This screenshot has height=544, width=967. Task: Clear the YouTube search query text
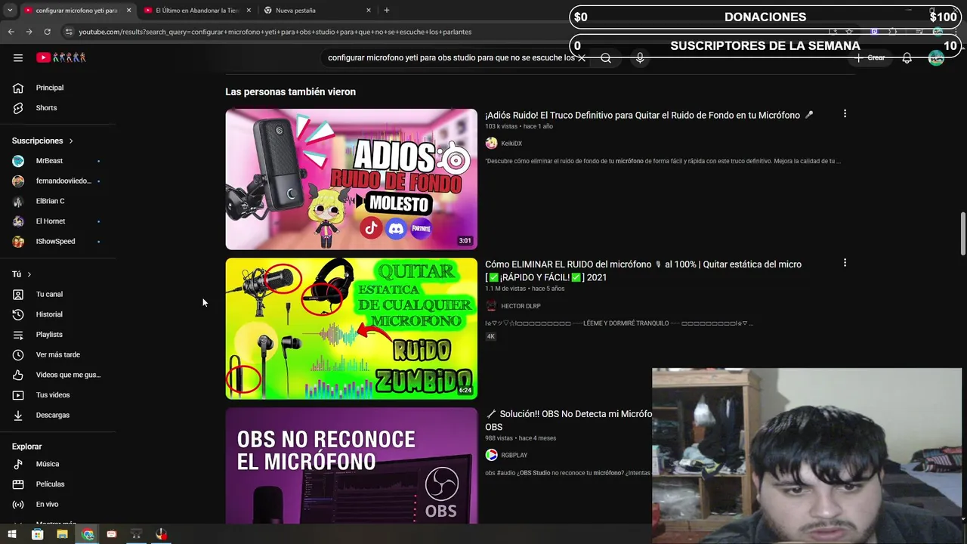pos(581,57)
